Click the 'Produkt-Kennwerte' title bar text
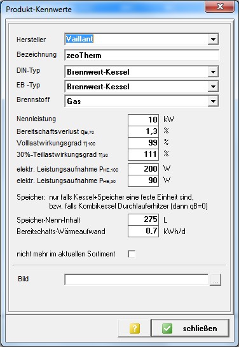 39,10
